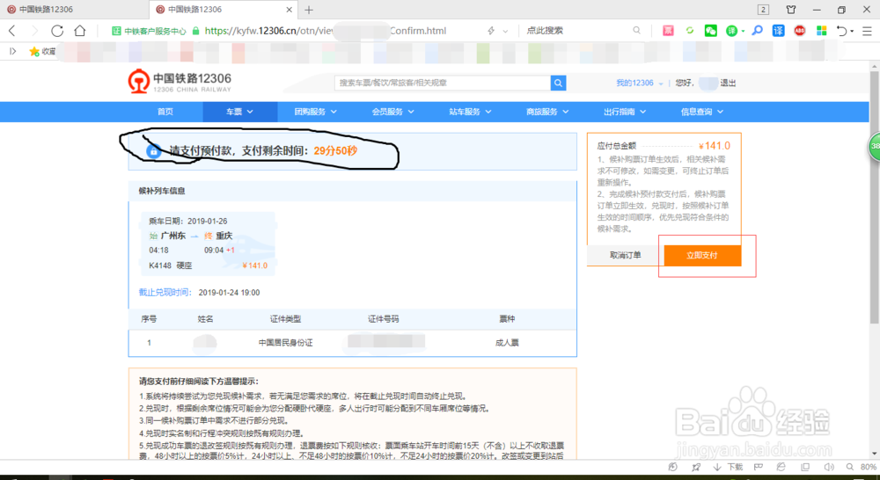Click the status bar compass speed icon
Screen dimensions: 880x480
point(673,467)
